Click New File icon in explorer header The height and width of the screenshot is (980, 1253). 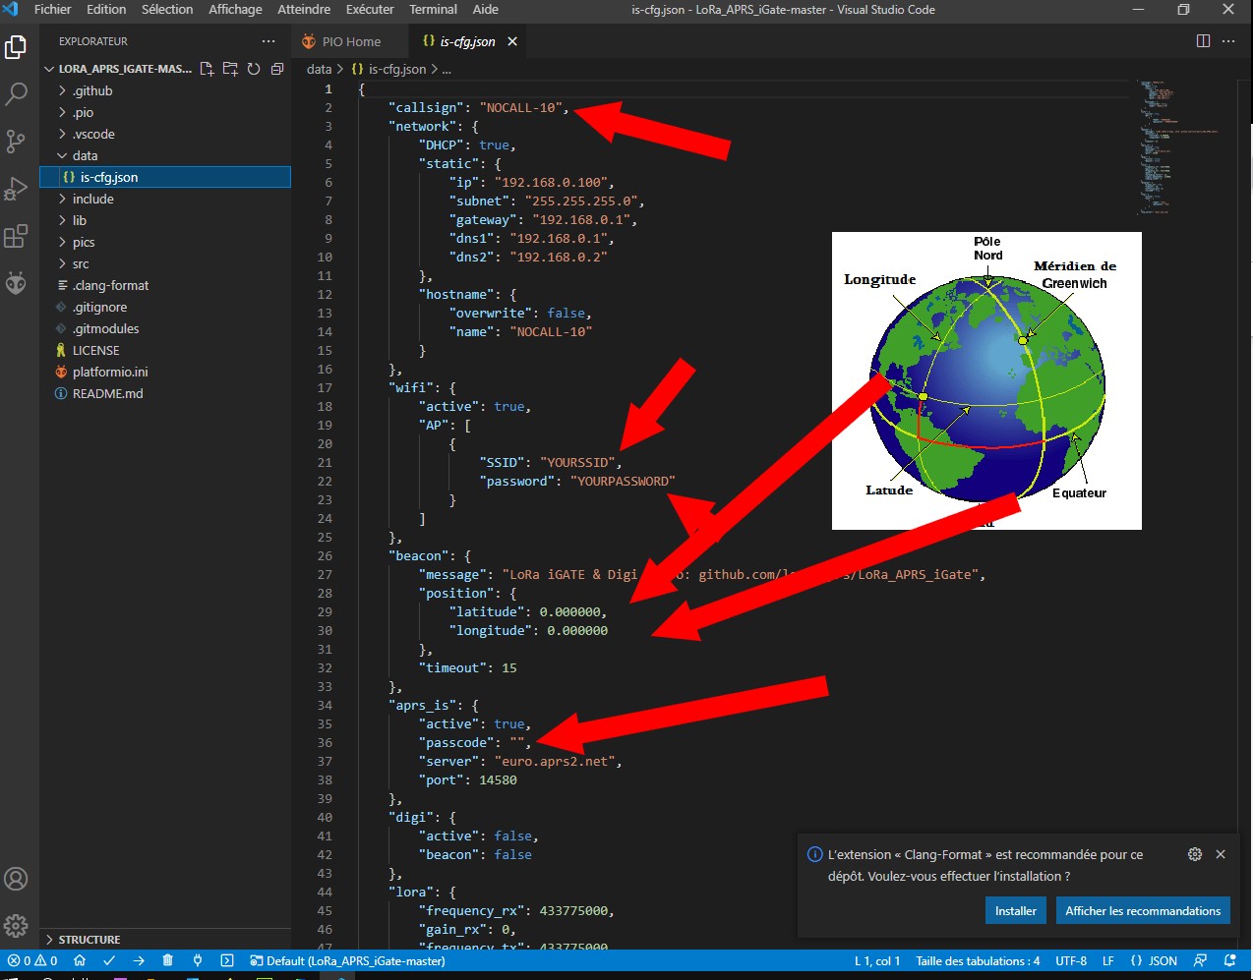click(207, 69)
